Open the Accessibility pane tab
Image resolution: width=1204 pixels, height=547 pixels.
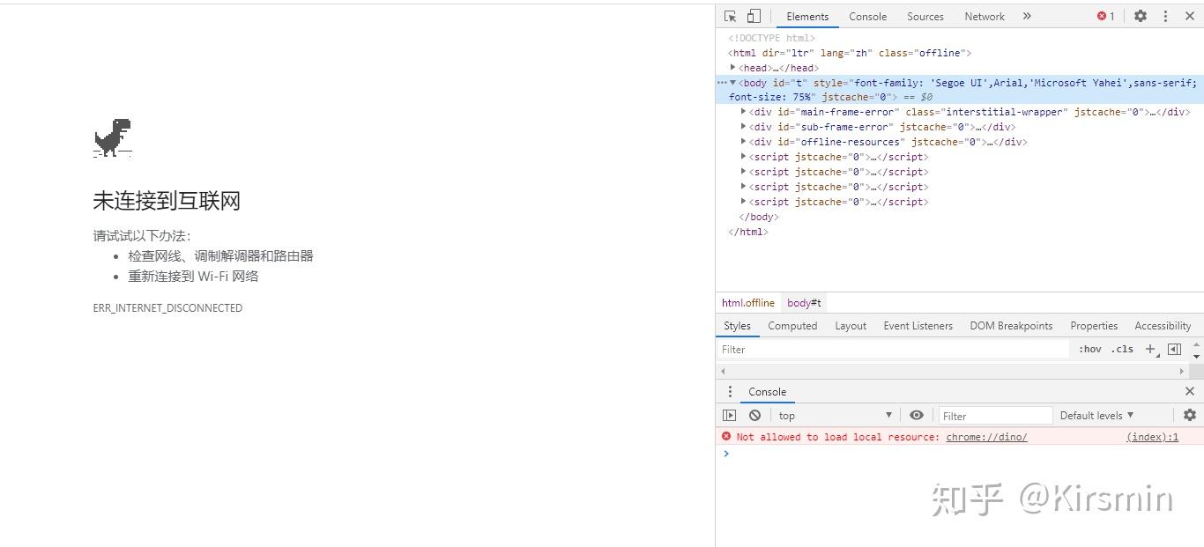pos(1163,326)
